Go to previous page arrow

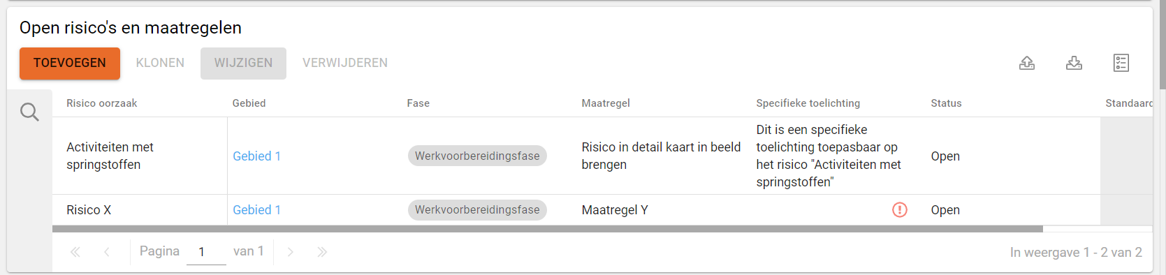tap(107, 252)
